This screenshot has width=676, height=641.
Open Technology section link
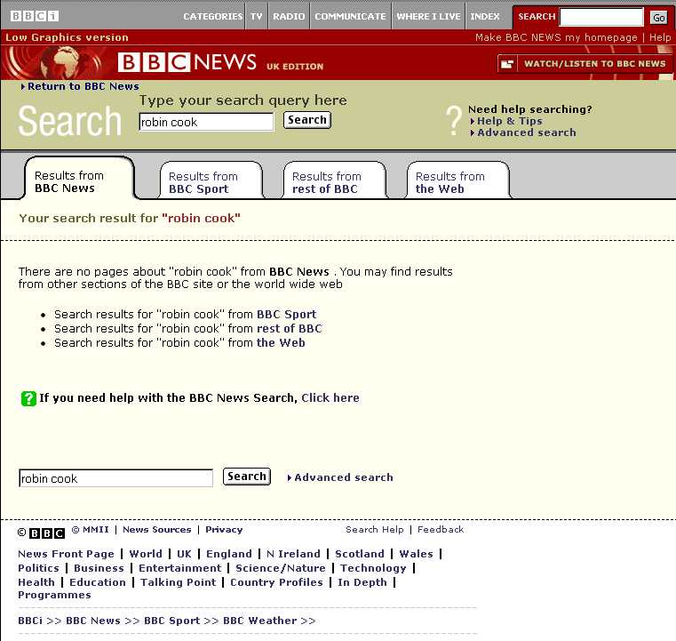[373, 568]
